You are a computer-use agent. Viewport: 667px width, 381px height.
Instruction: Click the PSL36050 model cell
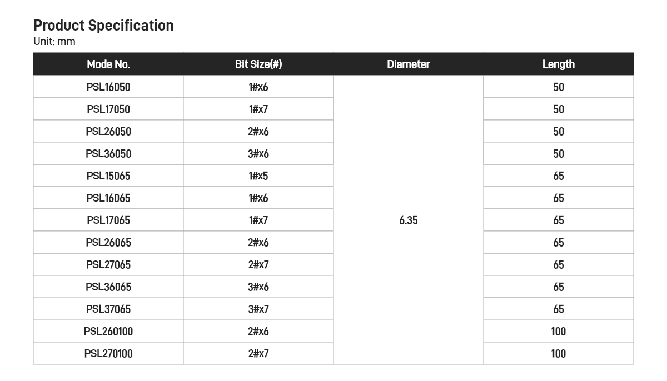coord(108,154)
